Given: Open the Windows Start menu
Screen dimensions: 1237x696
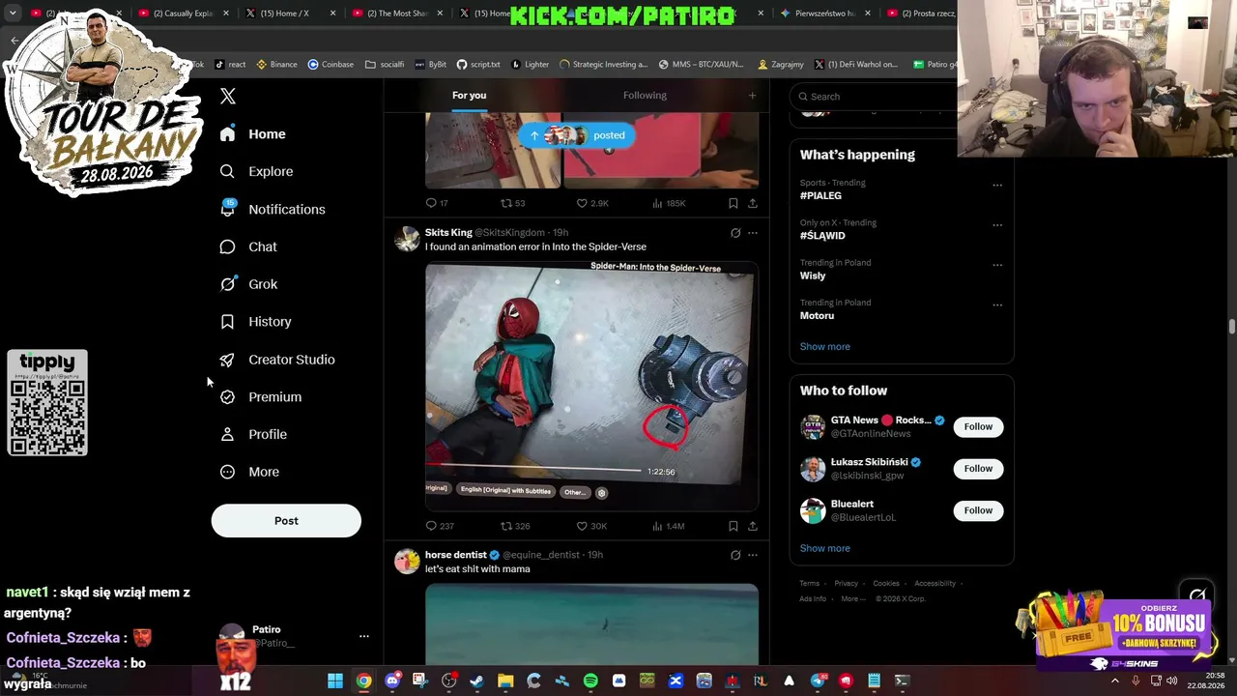Looking at the screenshot, I should (x=334, y=681).
